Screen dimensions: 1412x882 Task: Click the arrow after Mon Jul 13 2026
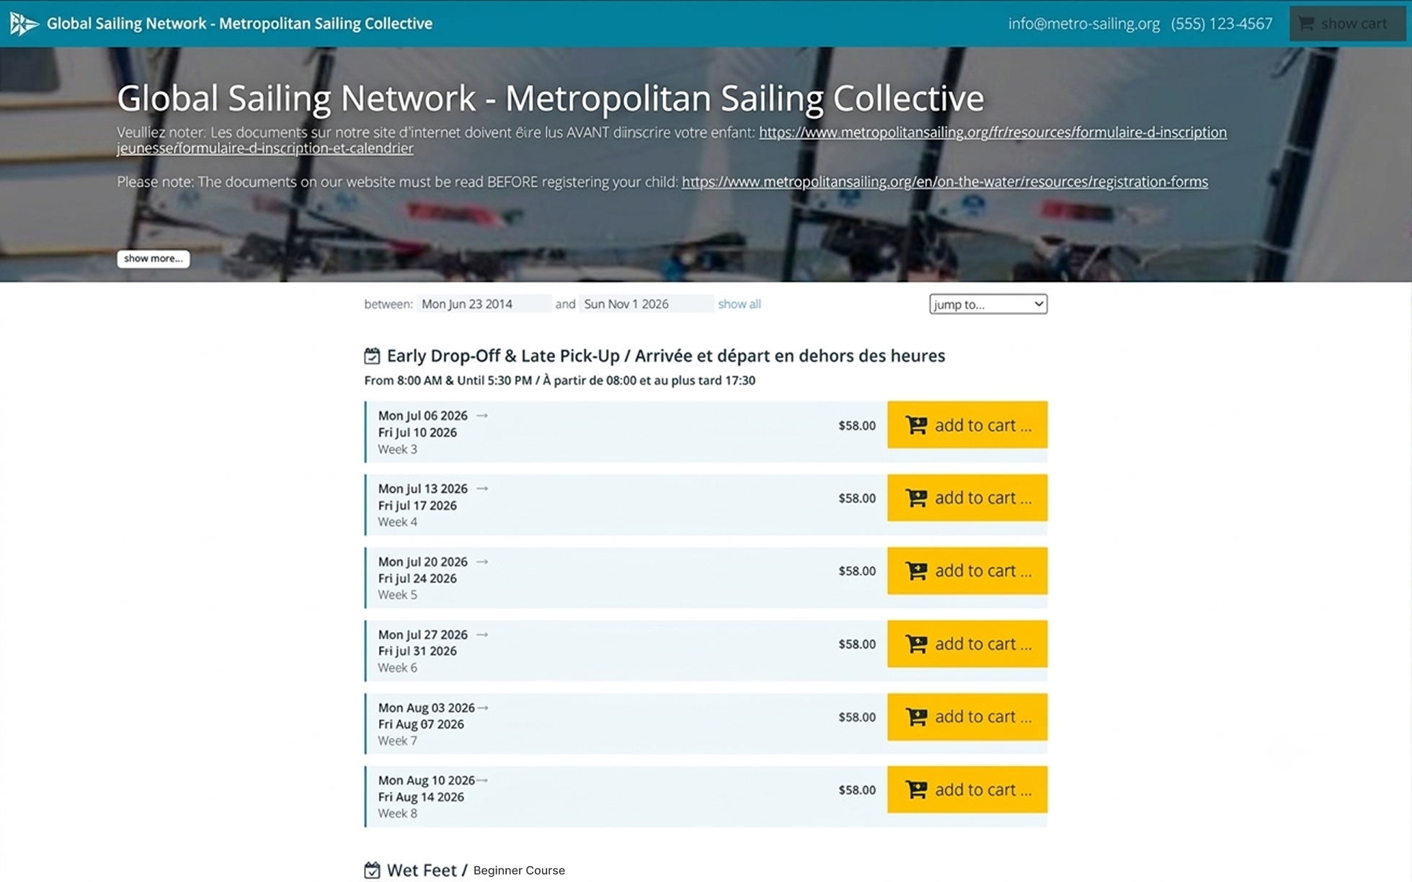482,489
